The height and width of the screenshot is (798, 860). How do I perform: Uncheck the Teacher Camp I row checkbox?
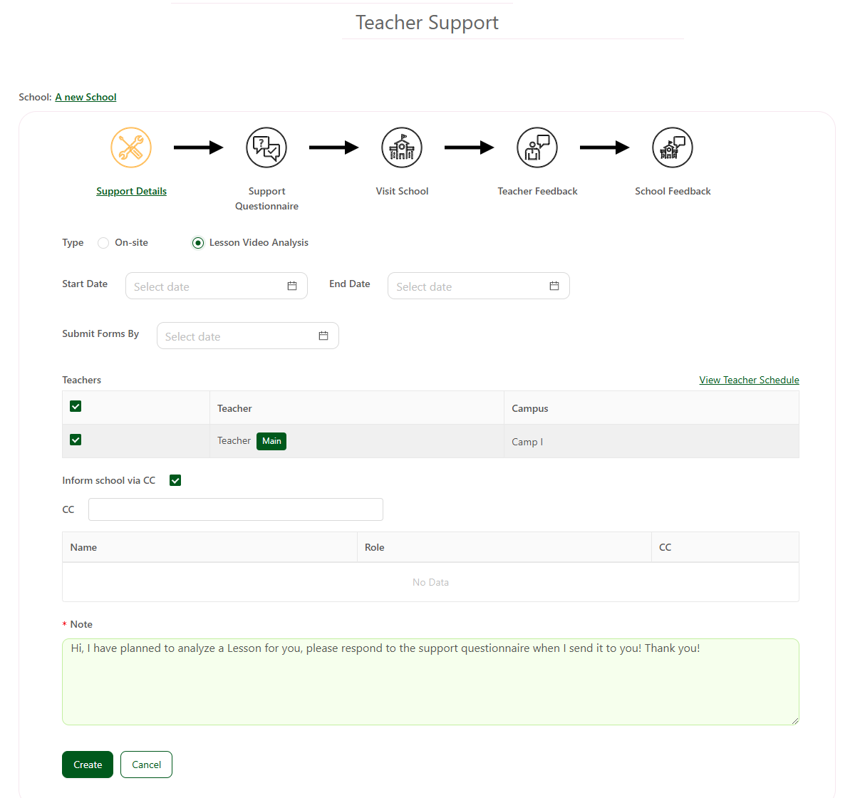click(76, 440)
